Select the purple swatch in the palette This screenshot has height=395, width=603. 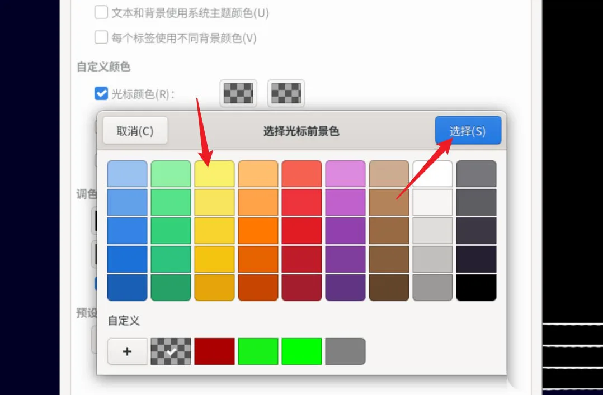345,230
